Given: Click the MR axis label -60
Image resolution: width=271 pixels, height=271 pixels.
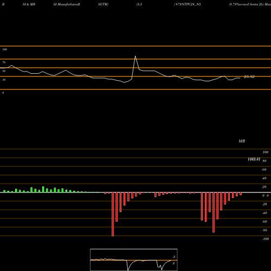Looking at the screenshot, I should (x=264, y=222).
